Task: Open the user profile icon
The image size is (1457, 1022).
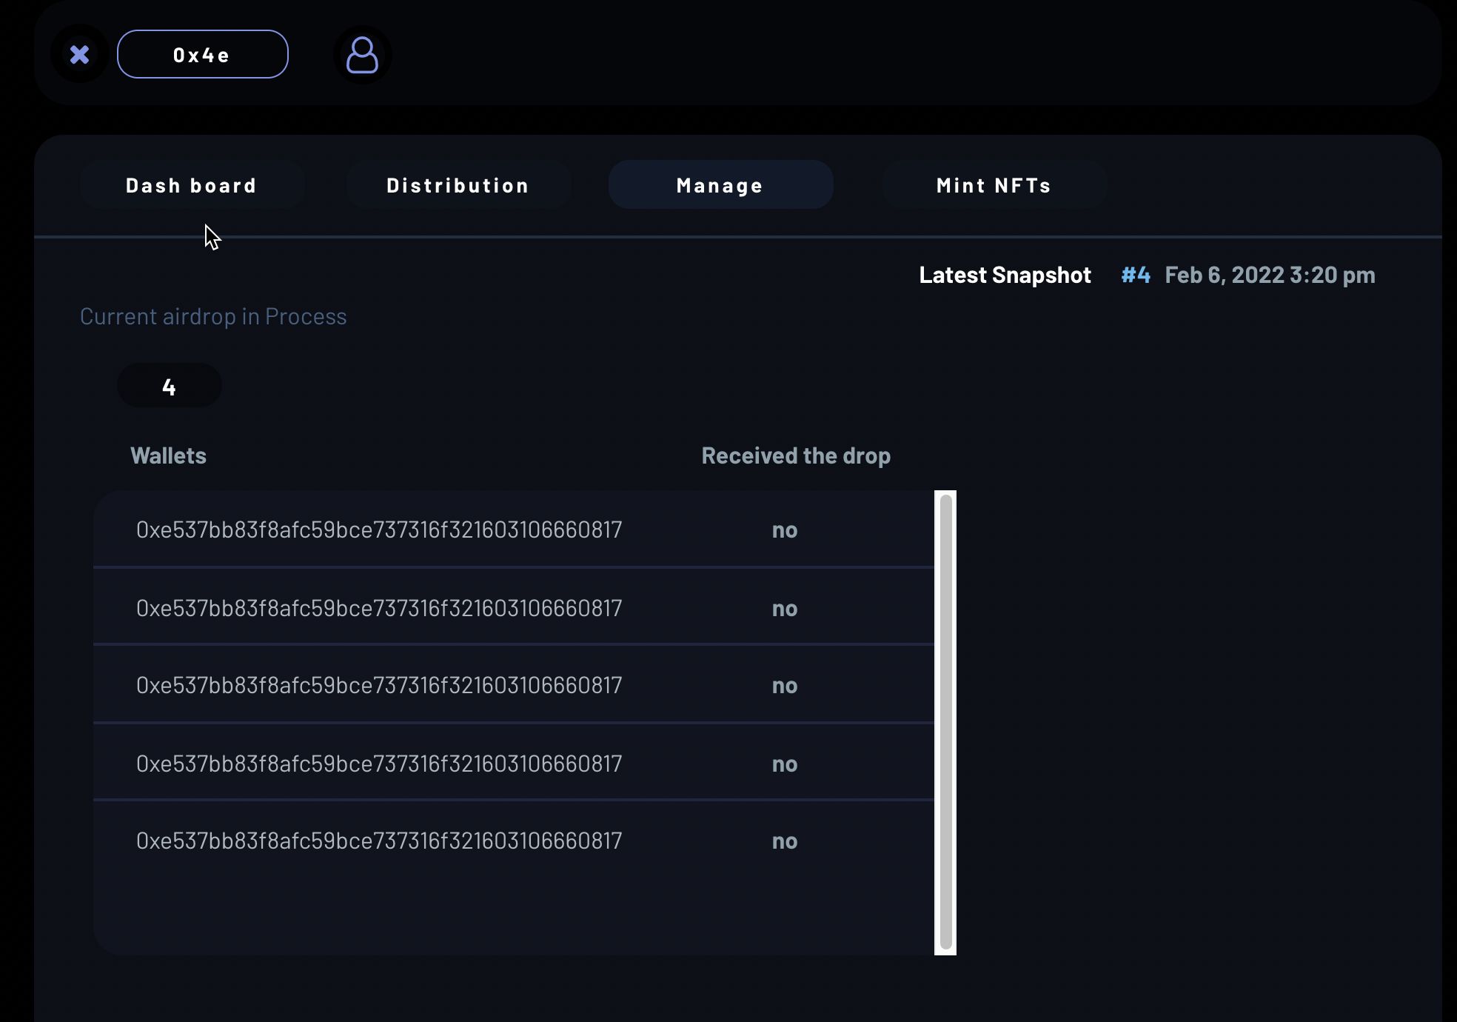Action: (362, 55)
